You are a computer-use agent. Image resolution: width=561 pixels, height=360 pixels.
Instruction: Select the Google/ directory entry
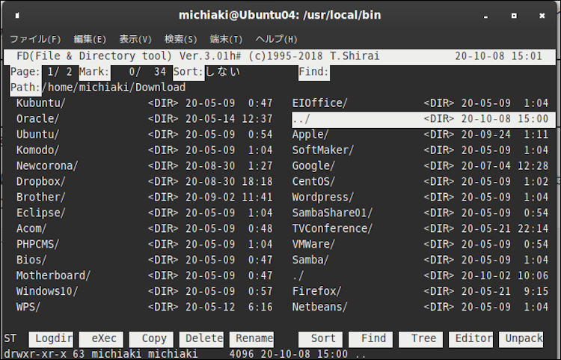coord(420,166)
